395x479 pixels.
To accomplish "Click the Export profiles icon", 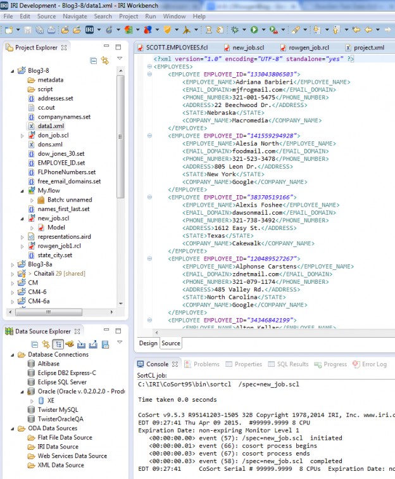I will point(93,344).
